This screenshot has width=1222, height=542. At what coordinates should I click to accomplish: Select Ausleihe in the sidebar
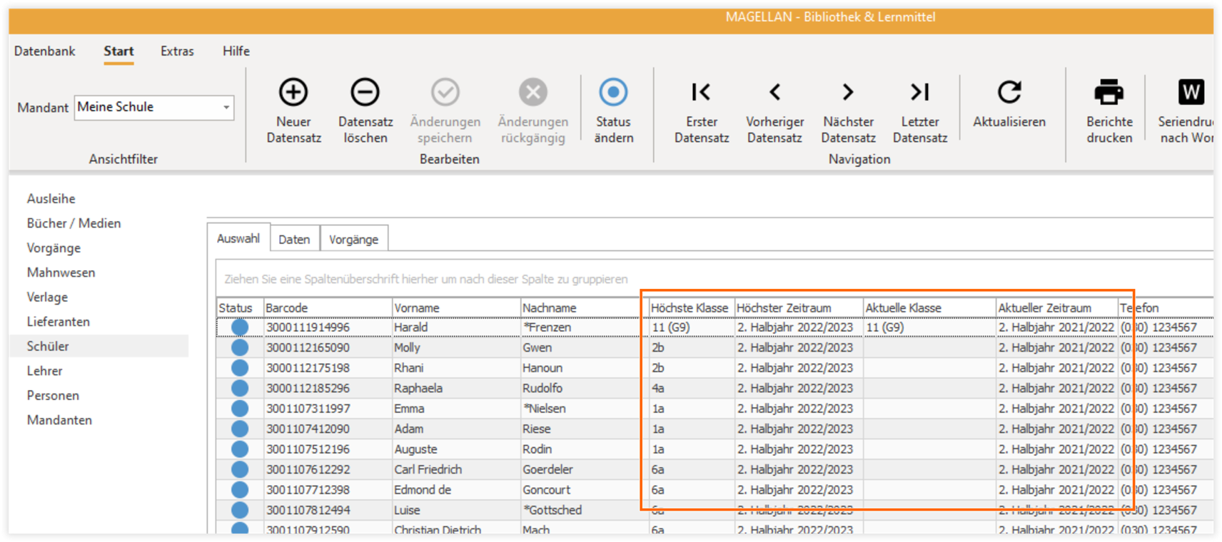click(x=51, y=199)
